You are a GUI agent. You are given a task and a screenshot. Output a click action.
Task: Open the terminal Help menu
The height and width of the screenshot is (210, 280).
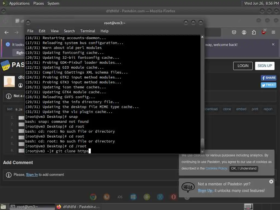(104, 31)
